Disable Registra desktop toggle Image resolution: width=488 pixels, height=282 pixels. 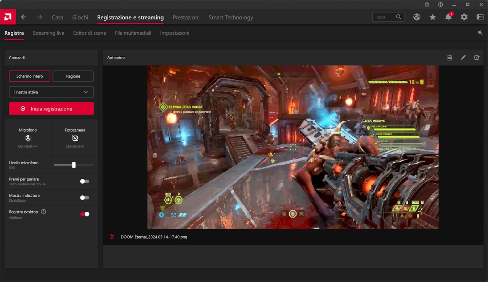[85, 214]
